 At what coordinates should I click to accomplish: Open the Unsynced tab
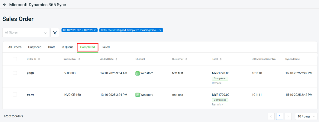[x=35, y=47]
